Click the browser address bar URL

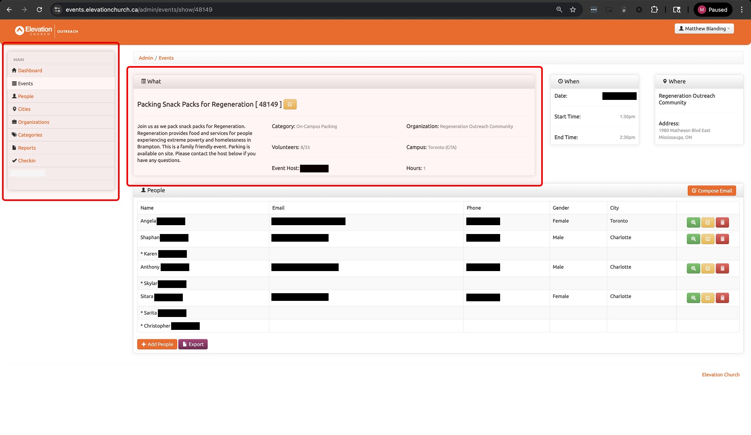139,10
